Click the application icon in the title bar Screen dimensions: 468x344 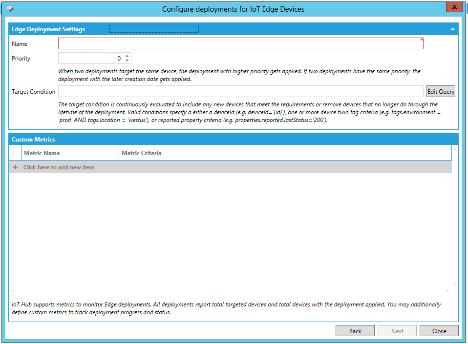10,9
